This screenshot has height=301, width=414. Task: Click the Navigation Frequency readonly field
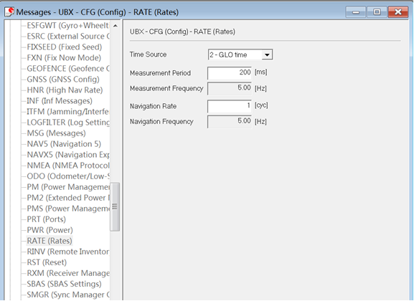pyautogui.click(x=230, y=122)
